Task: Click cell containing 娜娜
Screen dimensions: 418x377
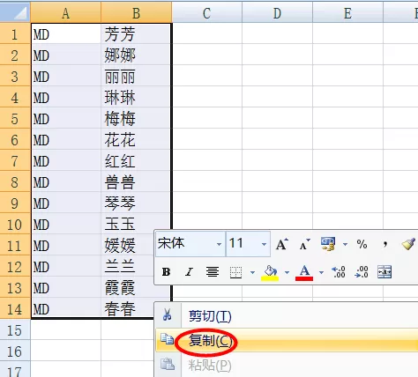Action: tap(136, 55)
